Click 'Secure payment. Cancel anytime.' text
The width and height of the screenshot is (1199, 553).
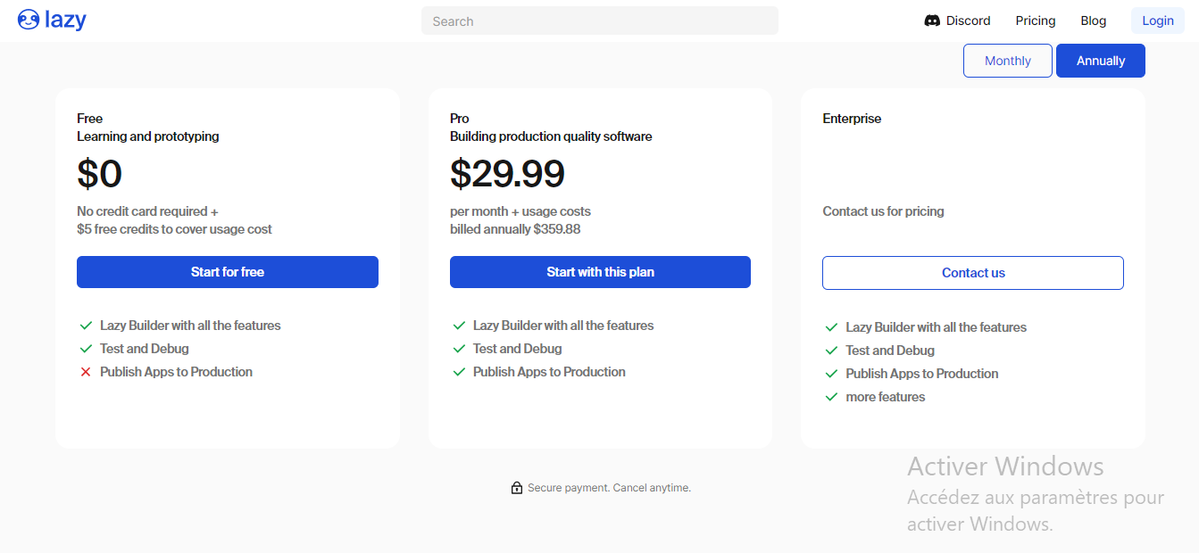pos(610,488)
